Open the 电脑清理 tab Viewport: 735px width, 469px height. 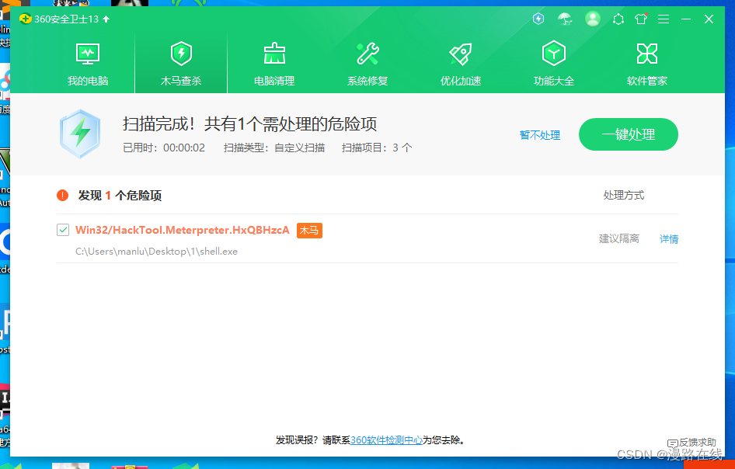click(x=274, y=64)
